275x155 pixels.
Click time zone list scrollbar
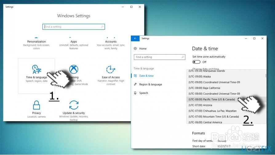(266, 76)
